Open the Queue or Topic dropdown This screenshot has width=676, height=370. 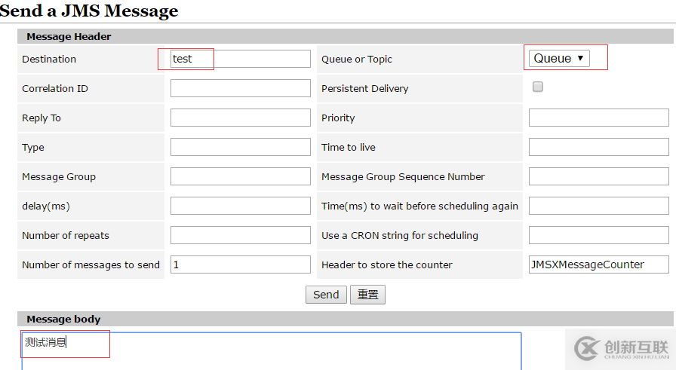pos(559,58)
